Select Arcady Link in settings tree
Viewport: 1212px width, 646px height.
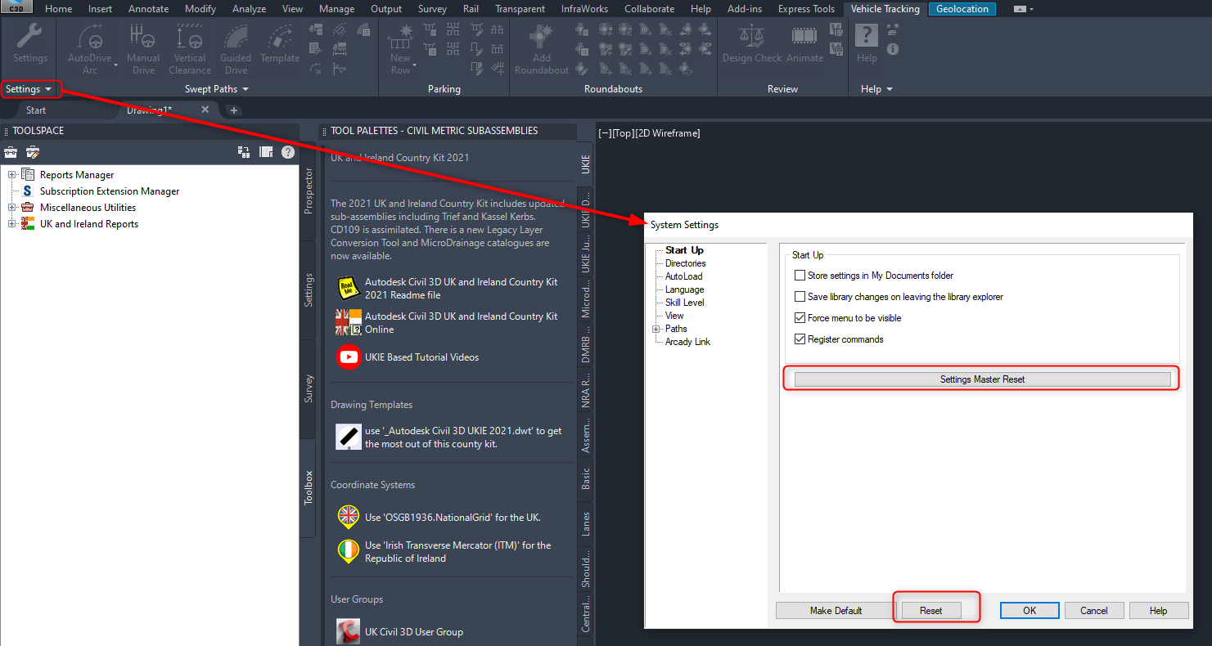[x=687, y=342]
